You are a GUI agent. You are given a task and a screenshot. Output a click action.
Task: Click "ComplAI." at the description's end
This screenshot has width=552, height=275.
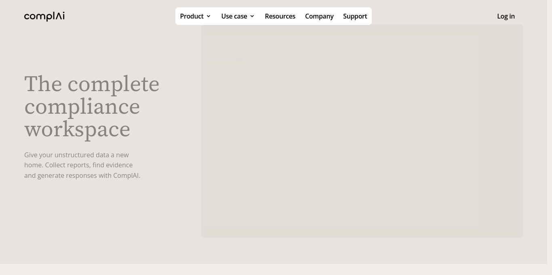(x=126, y=175)
